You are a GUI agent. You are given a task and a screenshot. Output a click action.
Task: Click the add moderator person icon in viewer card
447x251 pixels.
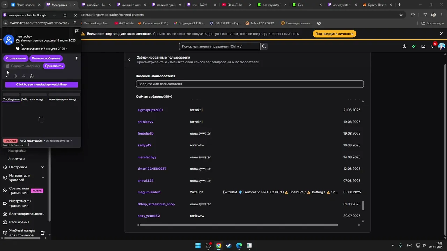click(x=32, y=76)
